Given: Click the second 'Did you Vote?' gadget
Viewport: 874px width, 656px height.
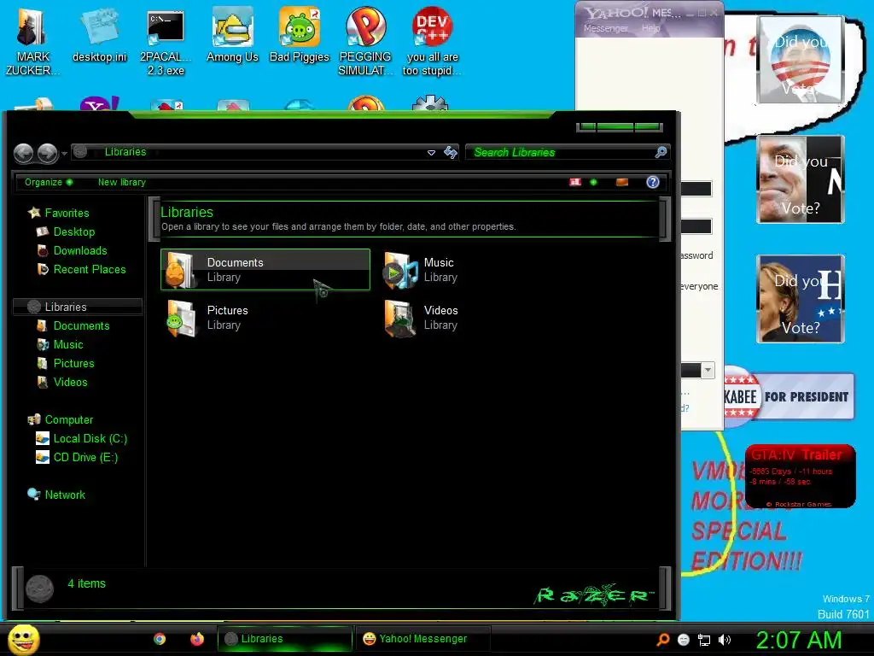Looking at the screenshot, I should coord(800,179).
